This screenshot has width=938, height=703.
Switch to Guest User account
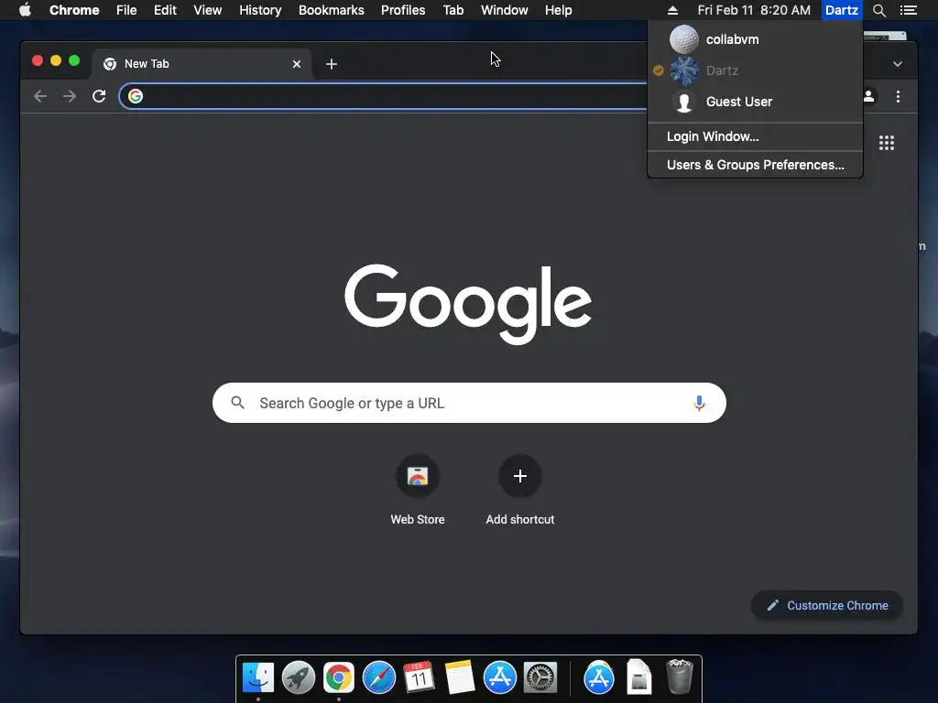coord(755,102)
